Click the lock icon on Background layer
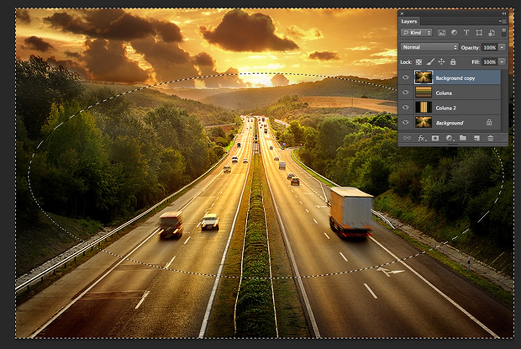Image resolution: width=521 pixels, height=349 pixels. click(489, 122)
